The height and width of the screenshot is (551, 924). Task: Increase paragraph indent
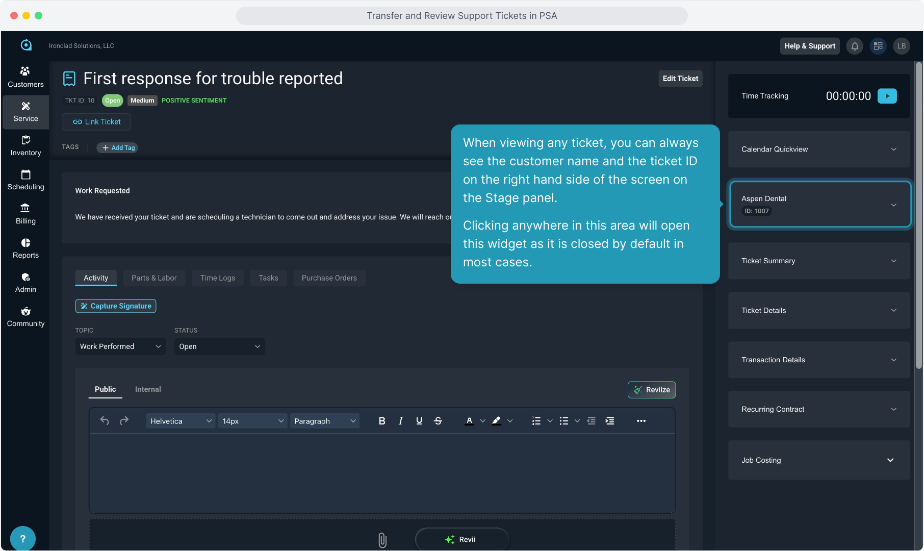pos(610,421)
